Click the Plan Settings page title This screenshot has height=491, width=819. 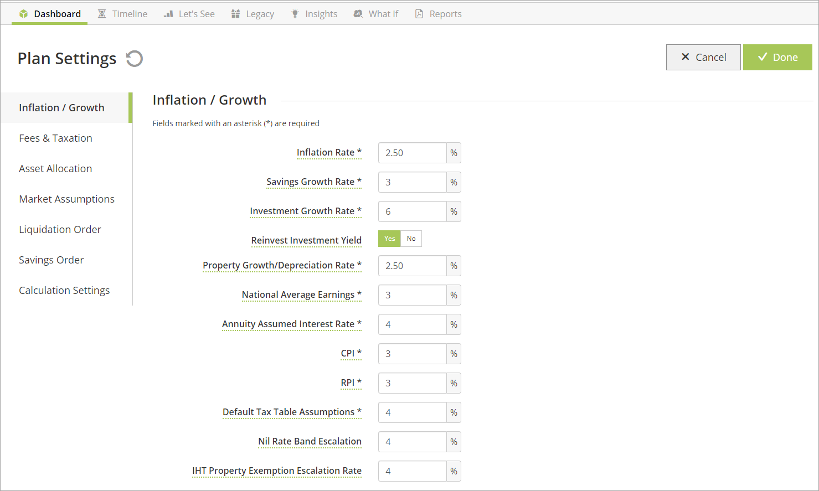click(x=67, y=59)
